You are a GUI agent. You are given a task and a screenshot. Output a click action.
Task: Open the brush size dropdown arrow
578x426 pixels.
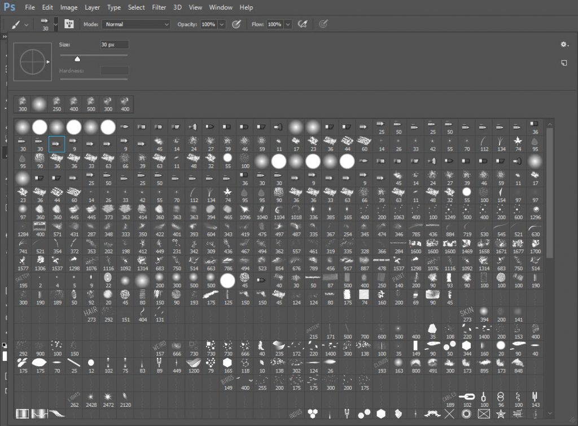pos(55,24)
